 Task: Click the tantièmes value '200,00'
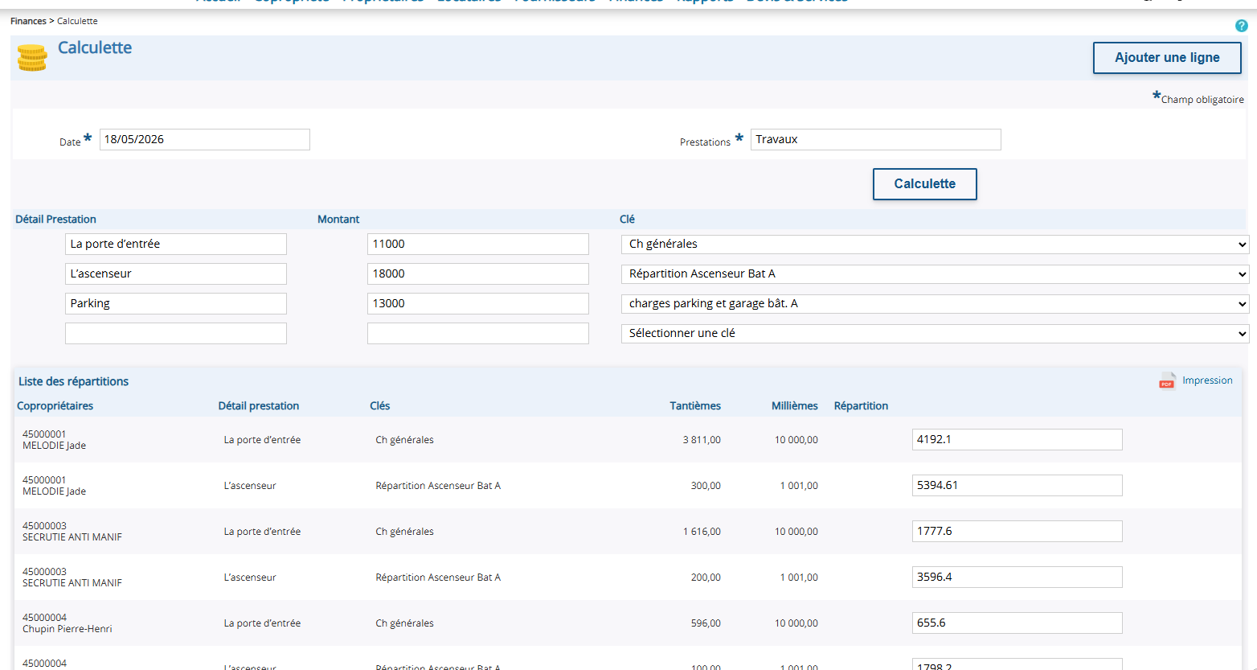tap(706, 578)
